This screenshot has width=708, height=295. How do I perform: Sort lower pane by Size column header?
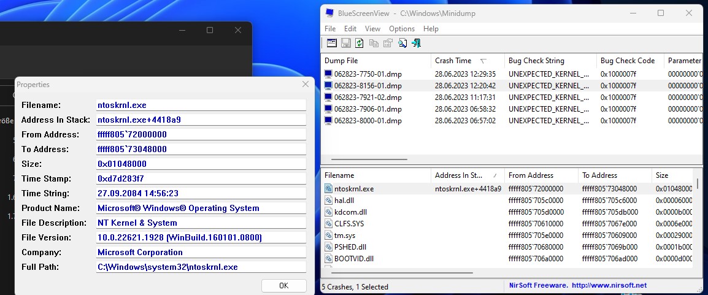pos(672,175)
